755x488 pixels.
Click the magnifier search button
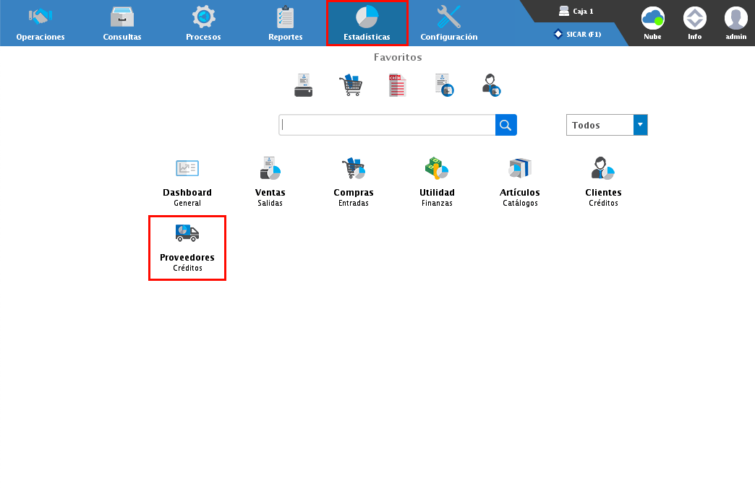point(506,125)
